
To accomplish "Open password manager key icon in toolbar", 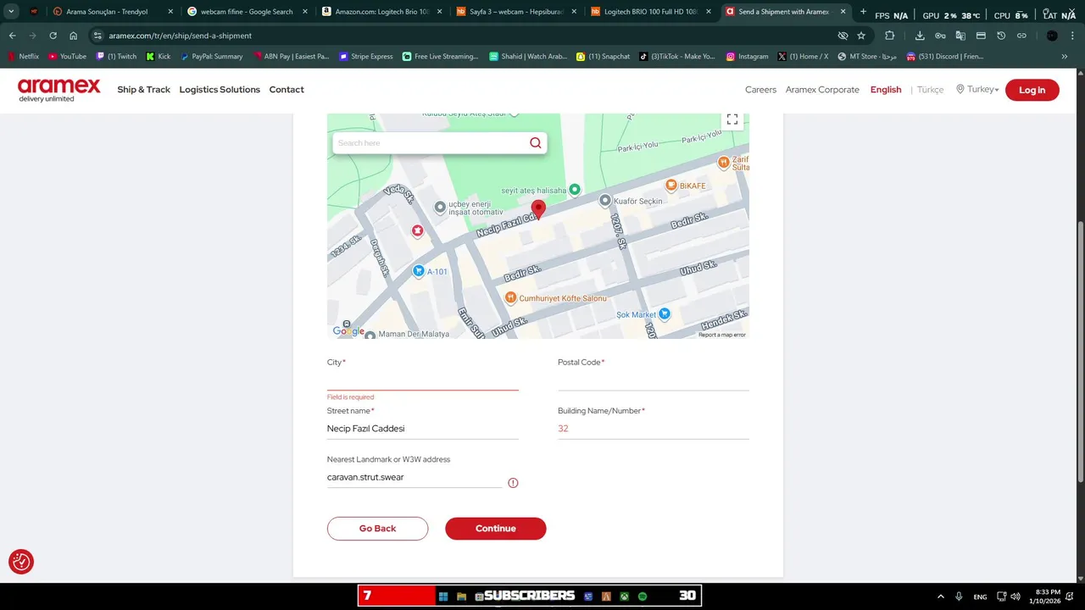I will point(940,36).
